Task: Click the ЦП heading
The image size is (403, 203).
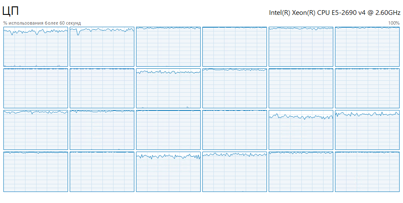Action: [10, 11]
